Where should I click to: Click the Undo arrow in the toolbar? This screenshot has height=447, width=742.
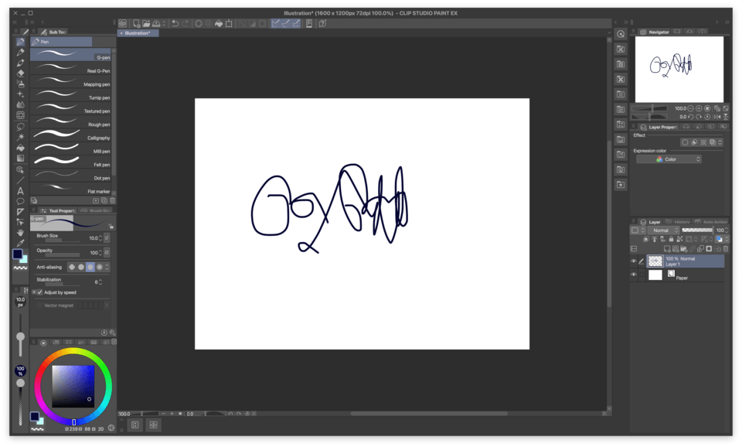175,24
